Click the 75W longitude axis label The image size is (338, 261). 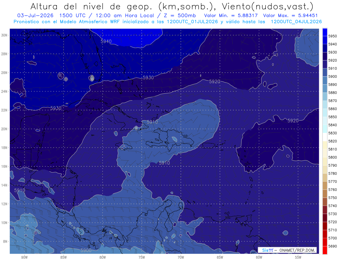(x=142, y=257)
